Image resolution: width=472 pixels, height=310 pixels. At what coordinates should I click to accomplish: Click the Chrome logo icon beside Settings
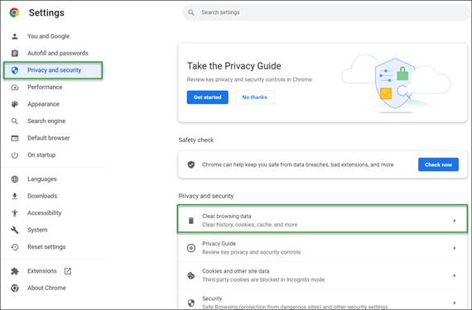[x=14, y=12]
